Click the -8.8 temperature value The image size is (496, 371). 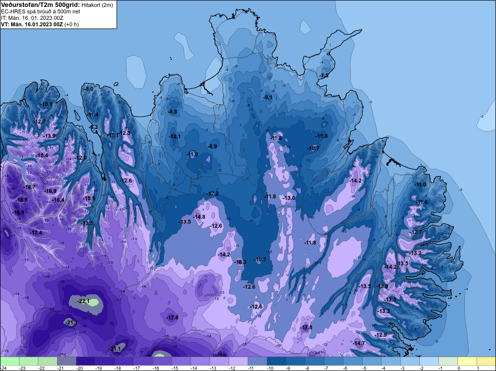click(173, 112)
